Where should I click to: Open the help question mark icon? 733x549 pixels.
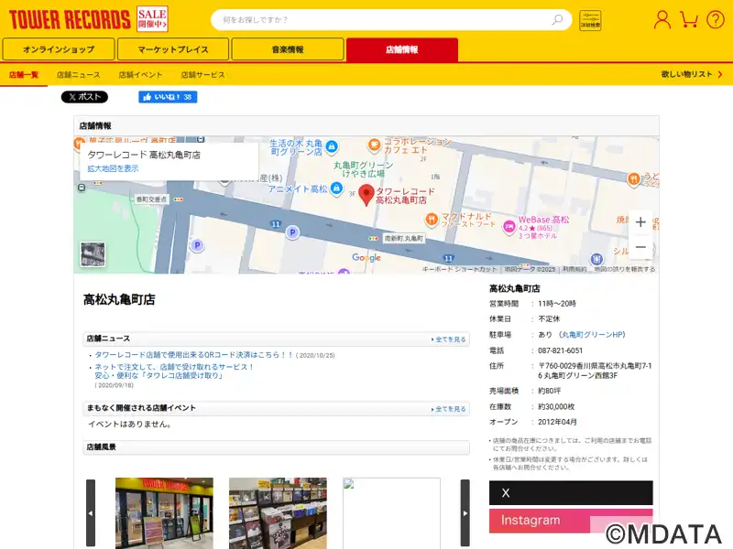click(x=716, y=19)
